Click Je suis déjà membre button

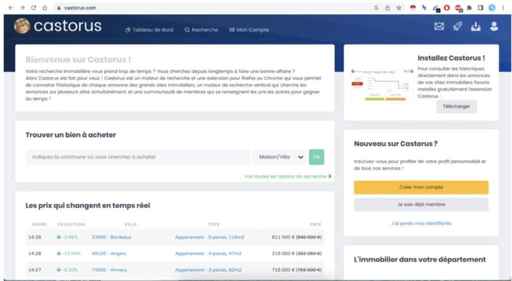[421, 205]
